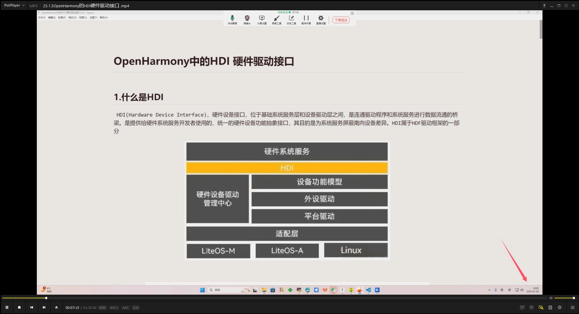Pause screen sharing with 暂停共享
This screenshot has width=579, height=314.
pos(306,19)
